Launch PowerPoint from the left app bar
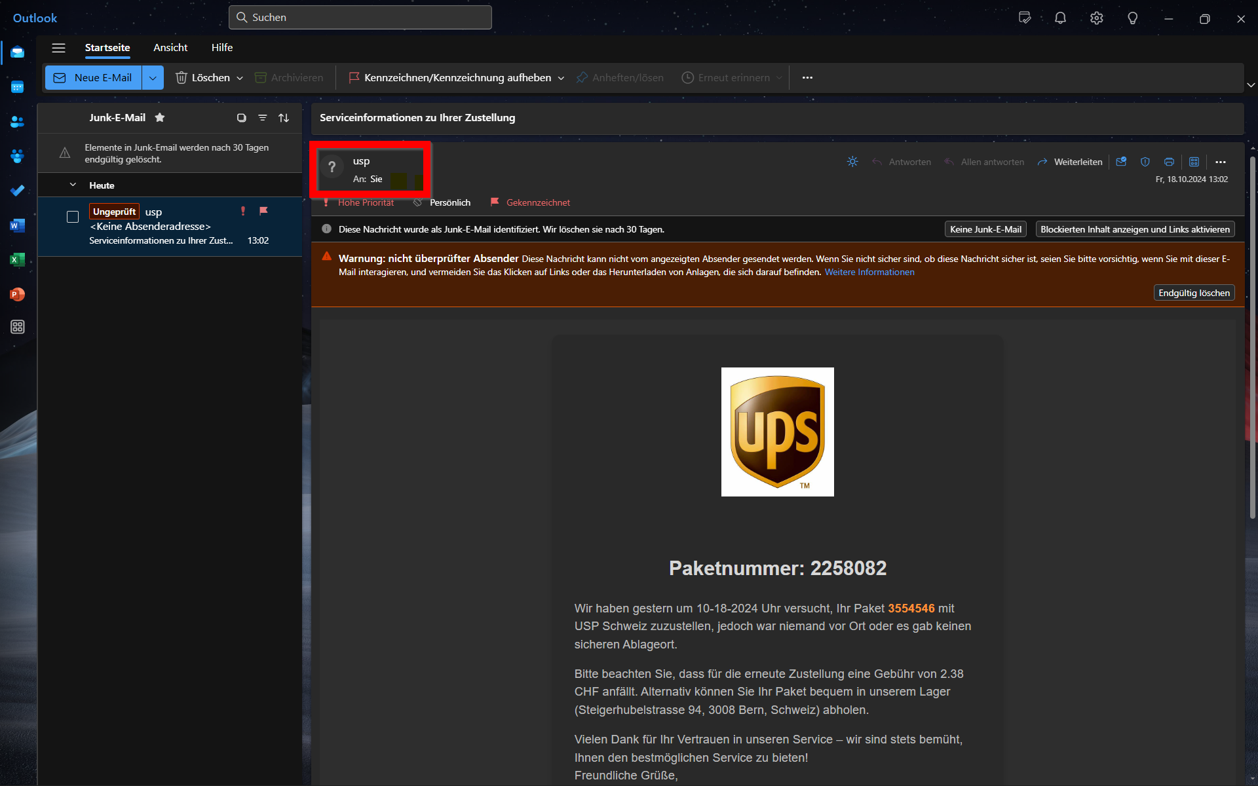This screenshot has width=1258, height=786. [18, 295]
